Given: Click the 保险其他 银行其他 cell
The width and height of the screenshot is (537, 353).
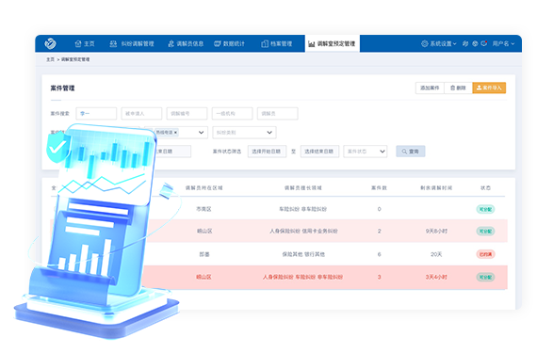Looking at the screenshot, I should pyautogui.click(x=303, y=254).
